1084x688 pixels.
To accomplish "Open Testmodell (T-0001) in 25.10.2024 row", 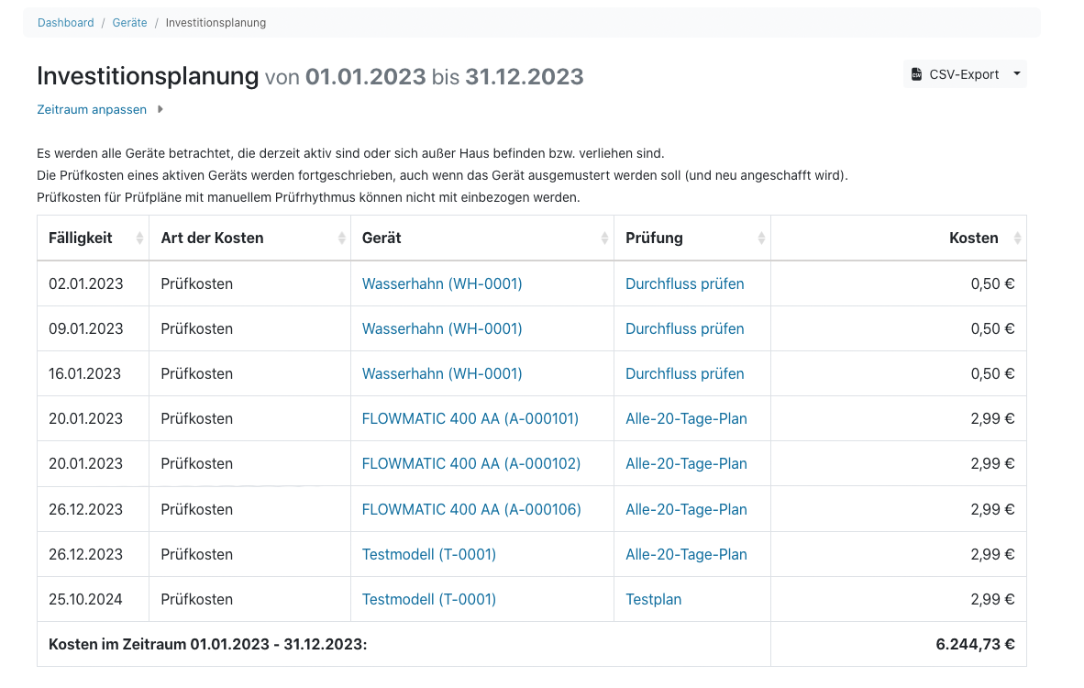I will click(x=429, y=599).
